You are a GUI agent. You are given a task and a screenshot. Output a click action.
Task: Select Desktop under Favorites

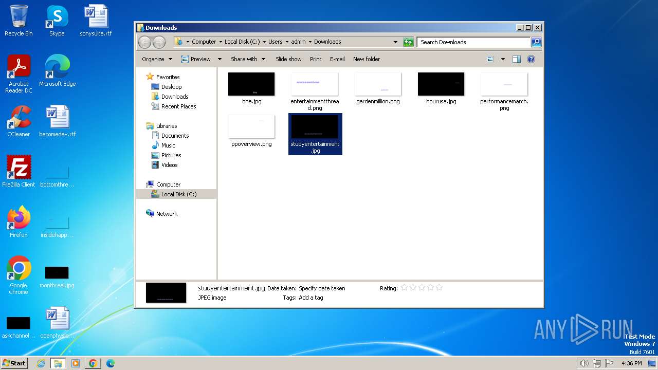coord(171,87)
